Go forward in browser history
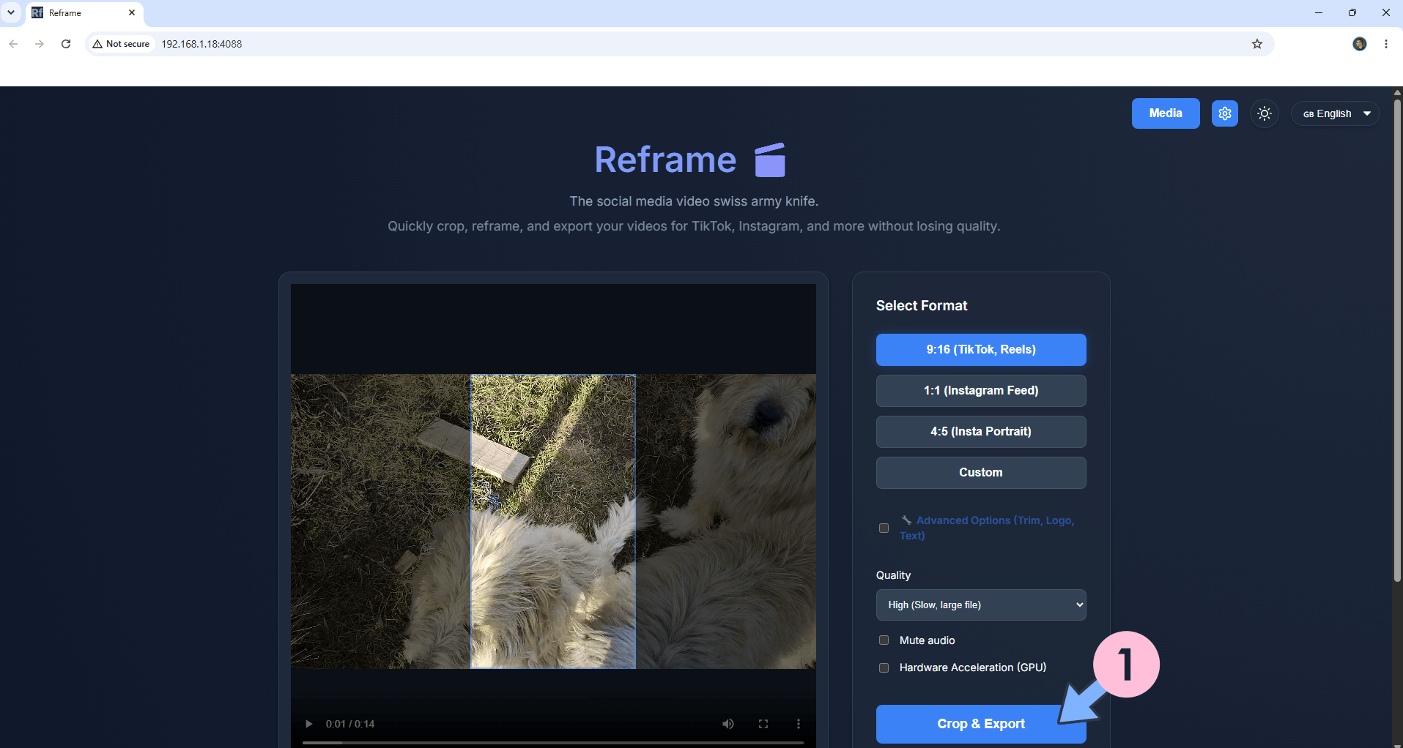 tap(40, 44)
